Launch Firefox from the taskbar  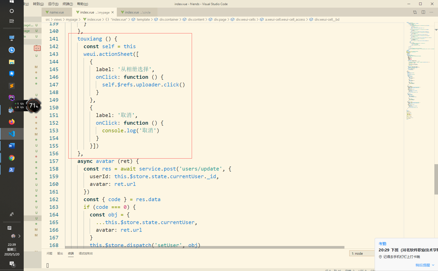point(11,122)
